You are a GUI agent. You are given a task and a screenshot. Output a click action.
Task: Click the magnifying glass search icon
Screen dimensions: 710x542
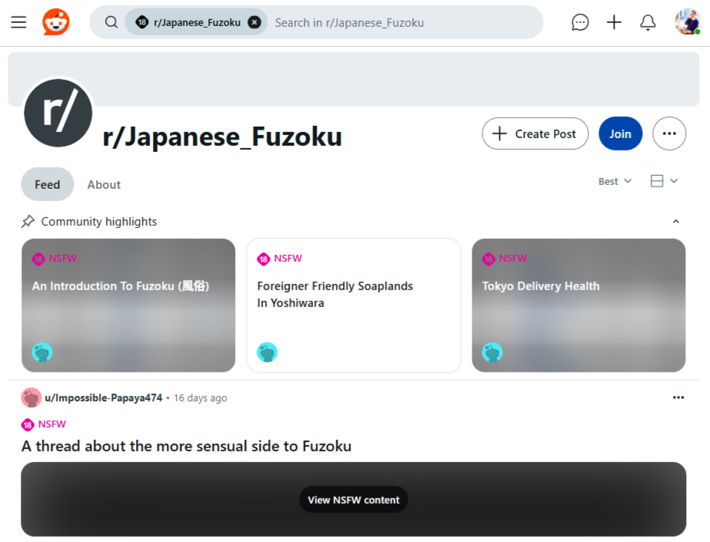(x=111, y=22)
